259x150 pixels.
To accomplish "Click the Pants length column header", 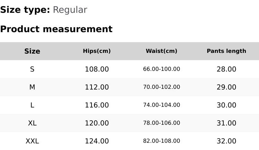I will [226, 51].
